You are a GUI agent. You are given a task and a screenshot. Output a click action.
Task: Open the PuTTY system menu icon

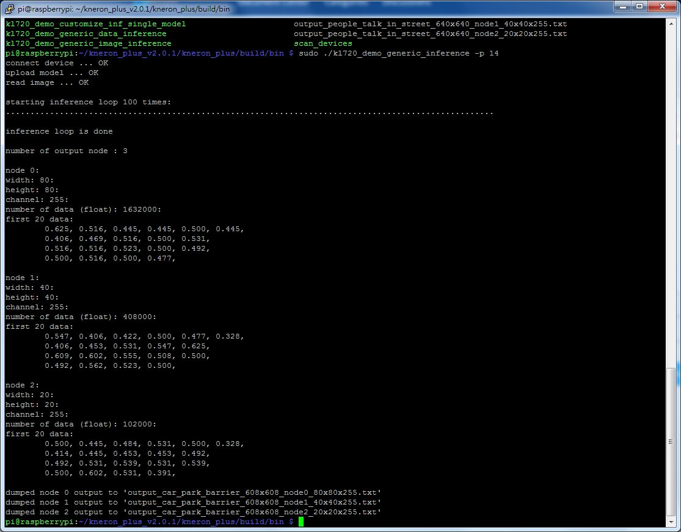click(x=10, y=9)
